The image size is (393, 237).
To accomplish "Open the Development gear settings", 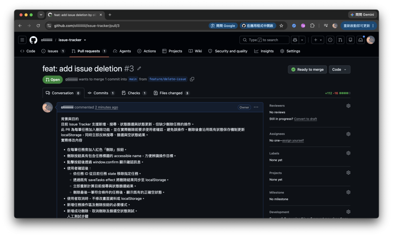I will click(x=348, y=212).
